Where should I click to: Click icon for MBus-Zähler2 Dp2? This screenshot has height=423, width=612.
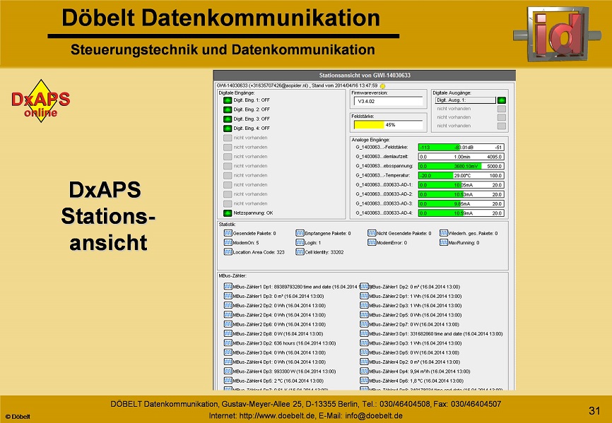point(228,305)
